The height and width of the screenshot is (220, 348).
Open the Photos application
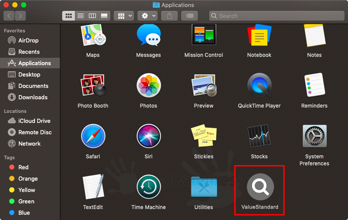[149, 85]
